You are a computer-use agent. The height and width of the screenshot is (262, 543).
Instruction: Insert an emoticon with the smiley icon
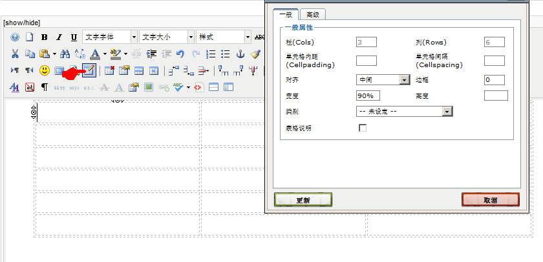point(45,70)
